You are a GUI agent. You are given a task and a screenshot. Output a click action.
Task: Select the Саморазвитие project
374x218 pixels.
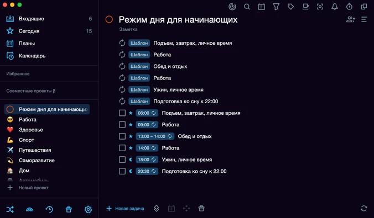47,161
